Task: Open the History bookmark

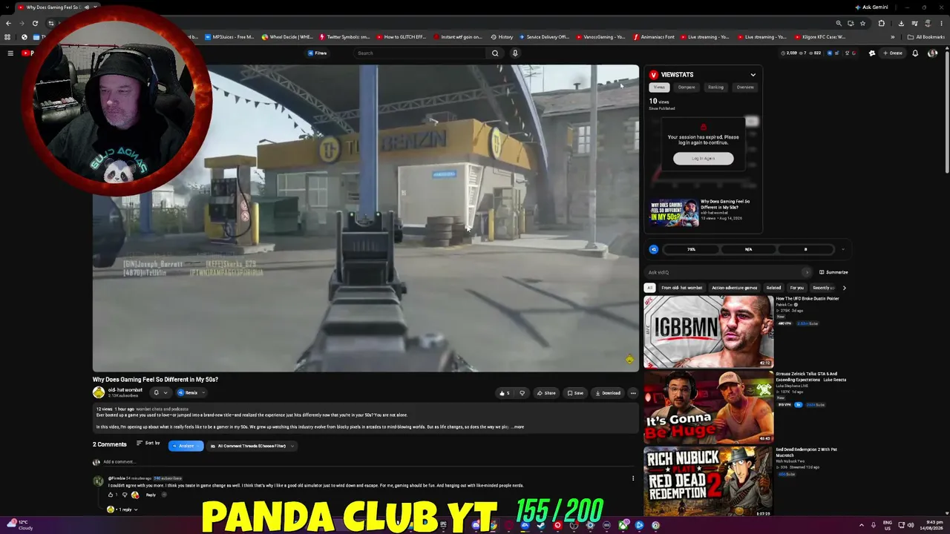Action: pyautogui.click(x=502, y=37)
